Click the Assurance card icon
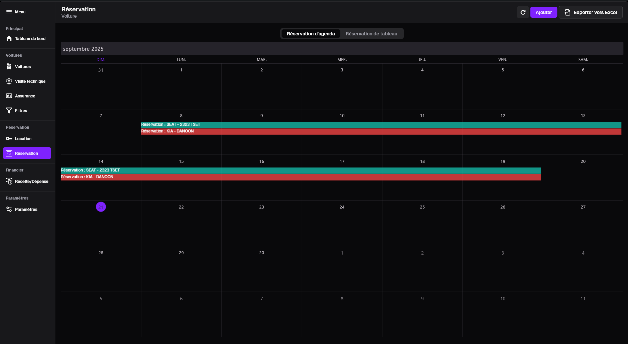 (x=9, y=96)
